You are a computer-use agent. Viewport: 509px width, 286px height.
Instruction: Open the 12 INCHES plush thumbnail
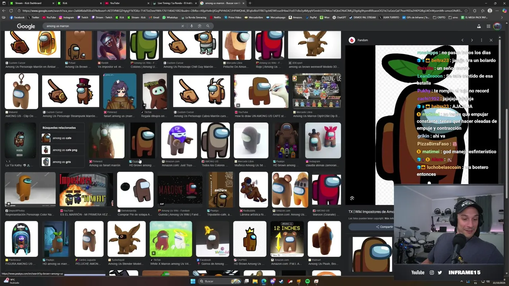click(x=287, y=239)
